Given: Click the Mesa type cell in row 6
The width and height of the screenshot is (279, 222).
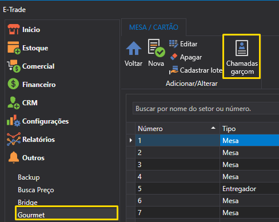Looking at the screenshot, I should click(x=249, y=200).
